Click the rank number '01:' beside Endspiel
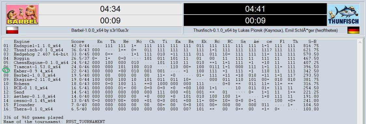Viewport: 366px width, 124px height. pyautogui.click(x=7, y=46)
